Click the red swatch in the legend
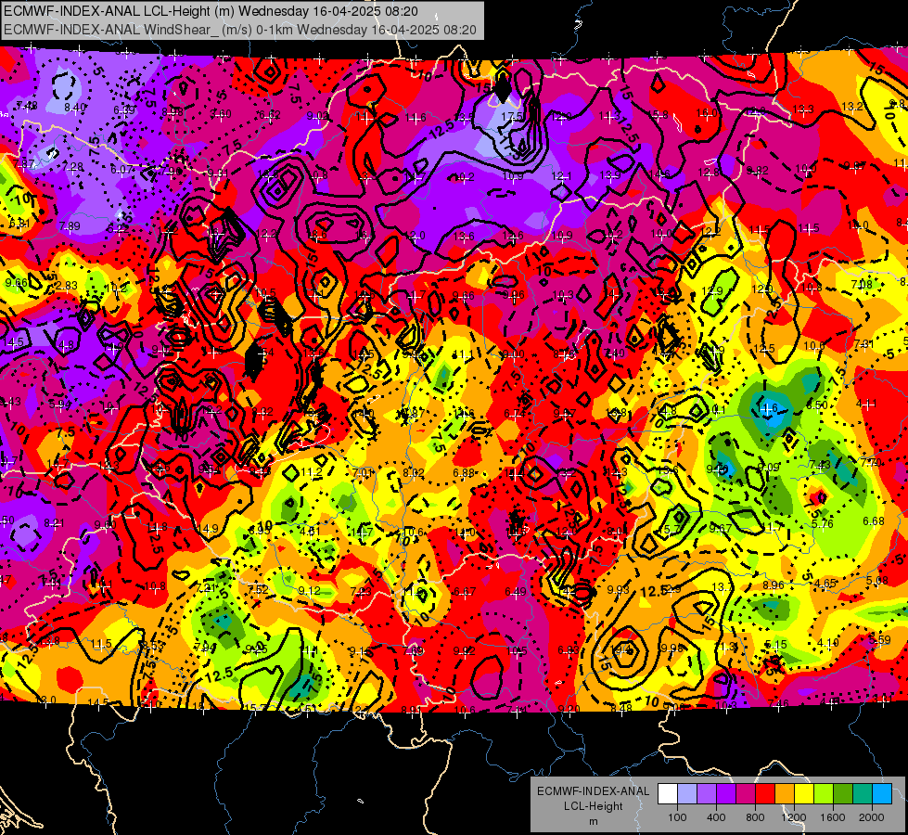This screenshot has width=908, height=835. (765, 794)
